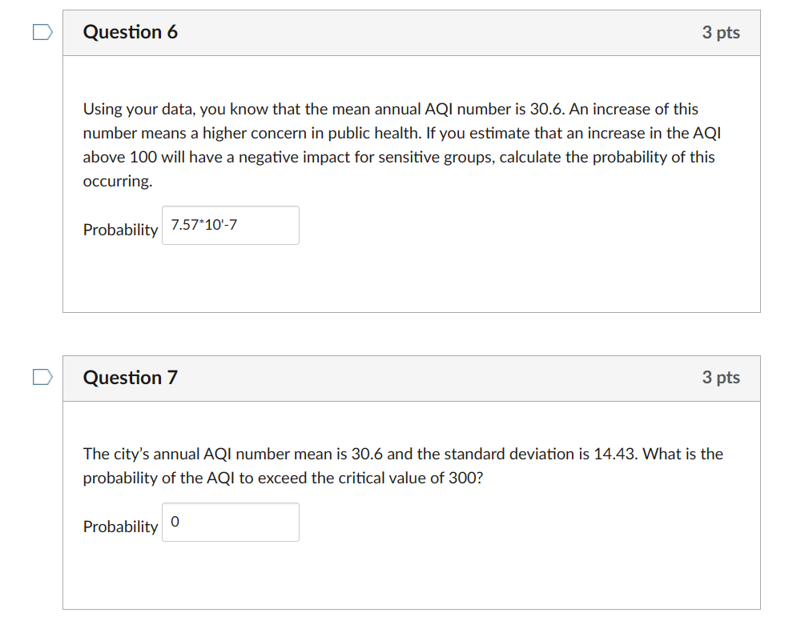
Task: Click the 3 pts label on Question 7
Action: 720,377
